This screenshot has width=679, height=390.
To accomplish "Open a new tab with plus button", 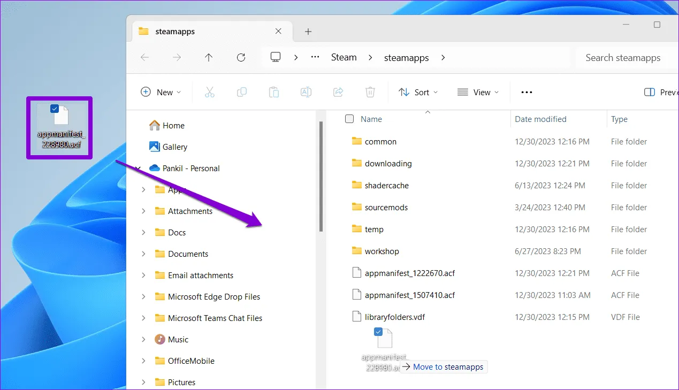I will click(308, 32).
